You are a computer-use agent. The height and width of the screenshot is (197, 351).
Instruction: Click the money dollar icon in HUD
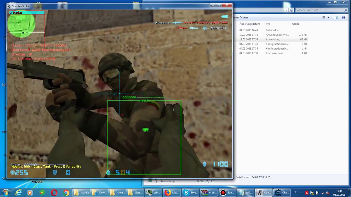pos(205,164)
